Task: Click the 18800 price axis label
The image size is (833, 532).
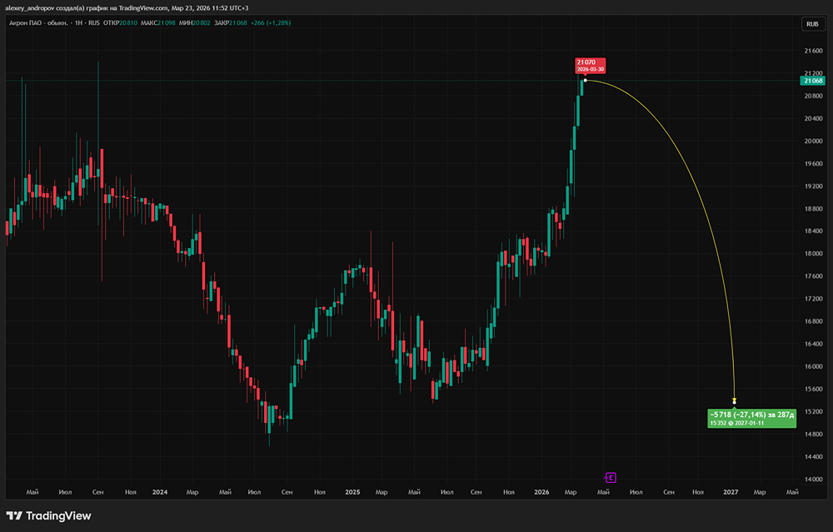Action: tap(813, 209)
